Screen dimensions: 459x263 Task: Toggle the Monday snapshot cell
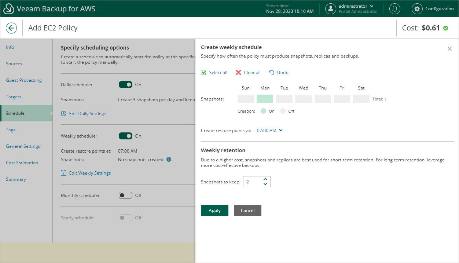(x=265, y=99)
